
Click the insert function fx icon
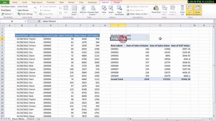pos(39,21)
